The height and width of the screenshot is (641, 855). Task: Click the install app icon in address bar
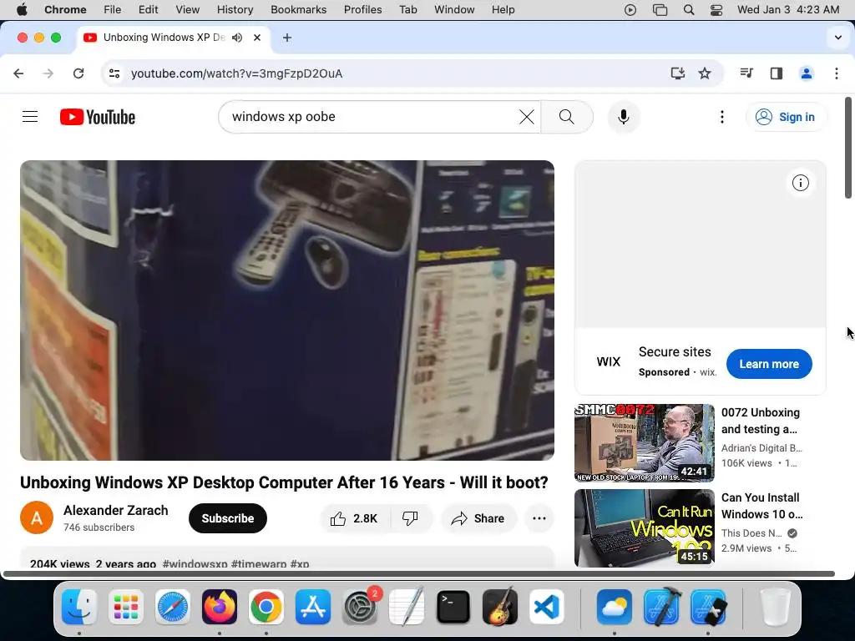coord(677,73)
